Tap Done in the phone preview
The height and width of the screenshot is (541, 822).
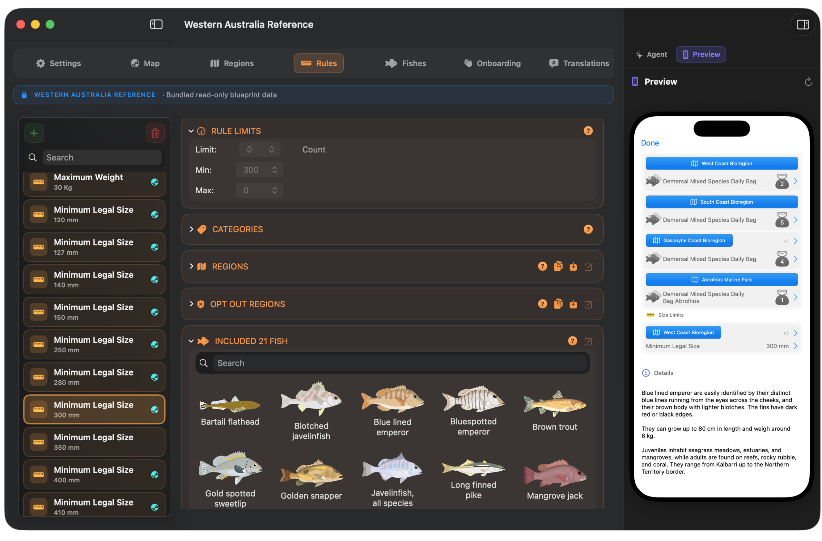point(650,143)
